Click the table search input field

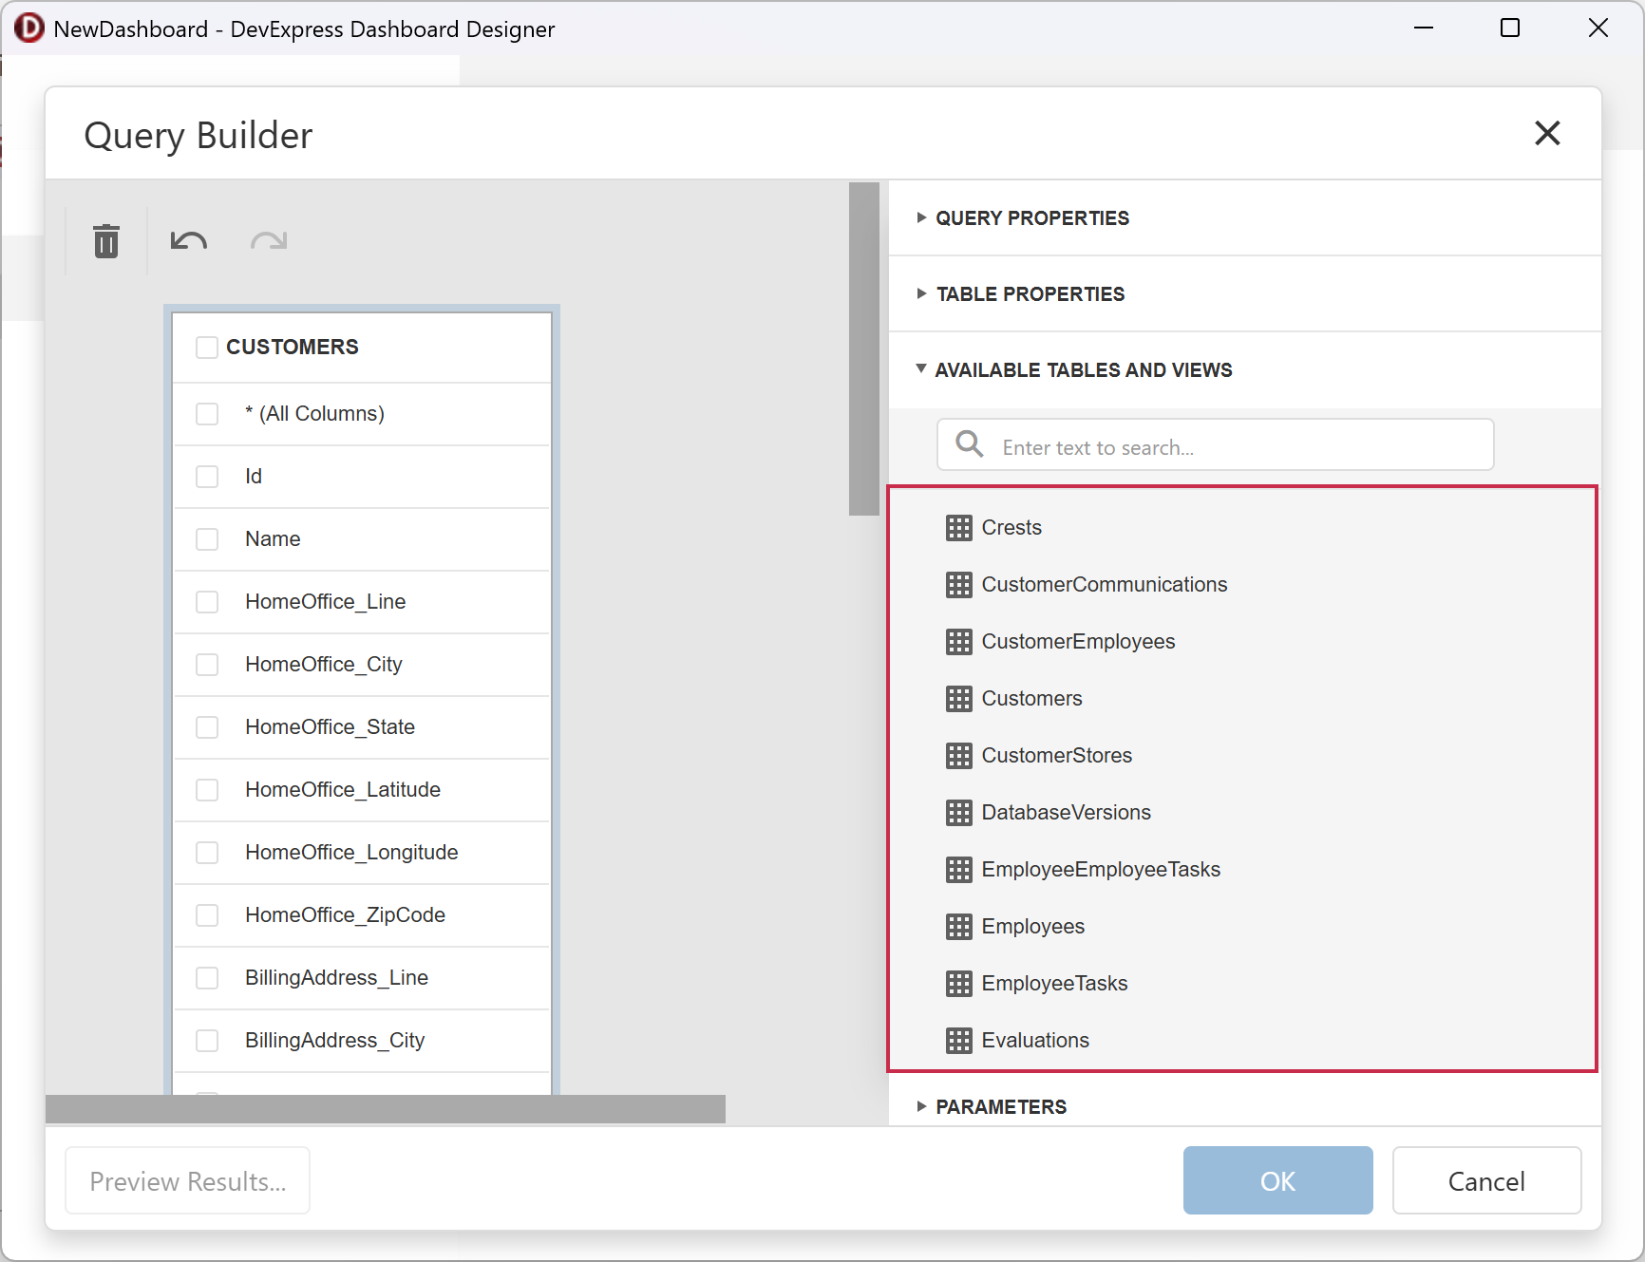pos(1215,444)
